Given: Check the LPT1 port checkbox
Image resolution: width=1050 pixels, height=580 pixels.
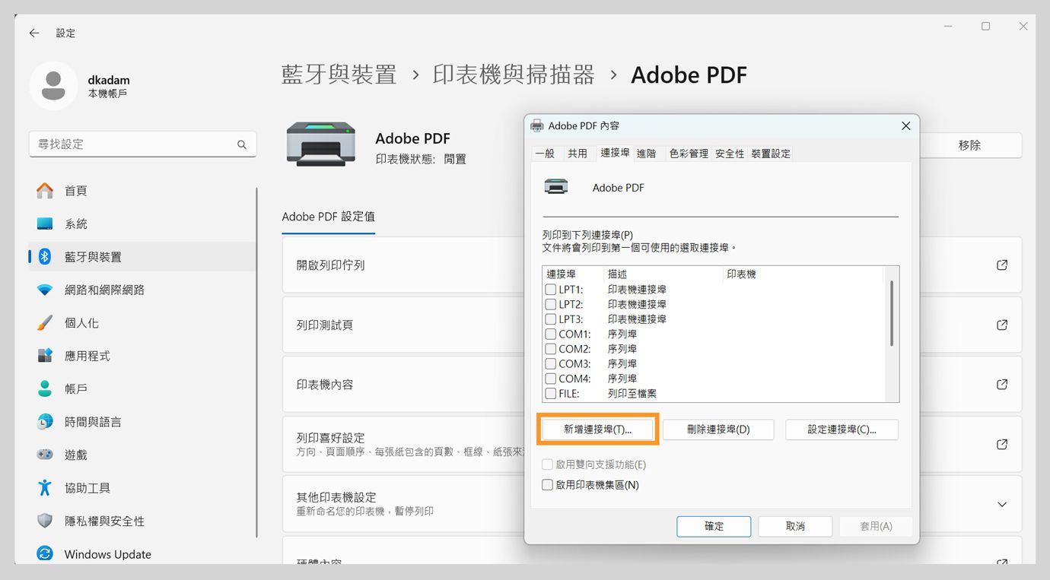Looking at the screenshot, I should click(550, 289).
